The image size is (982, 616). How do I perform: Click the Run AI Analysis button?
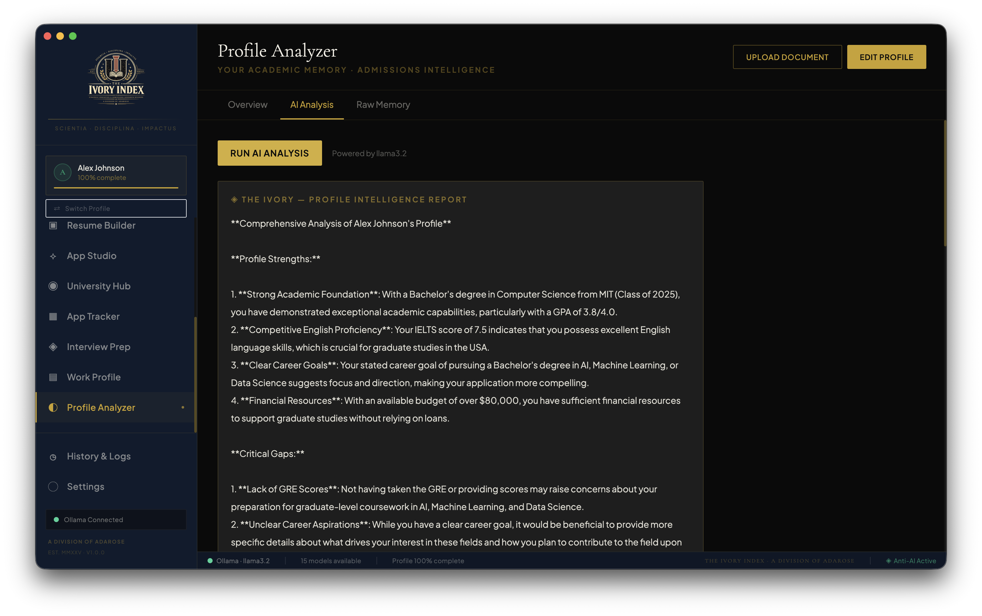tap(269, 153)
